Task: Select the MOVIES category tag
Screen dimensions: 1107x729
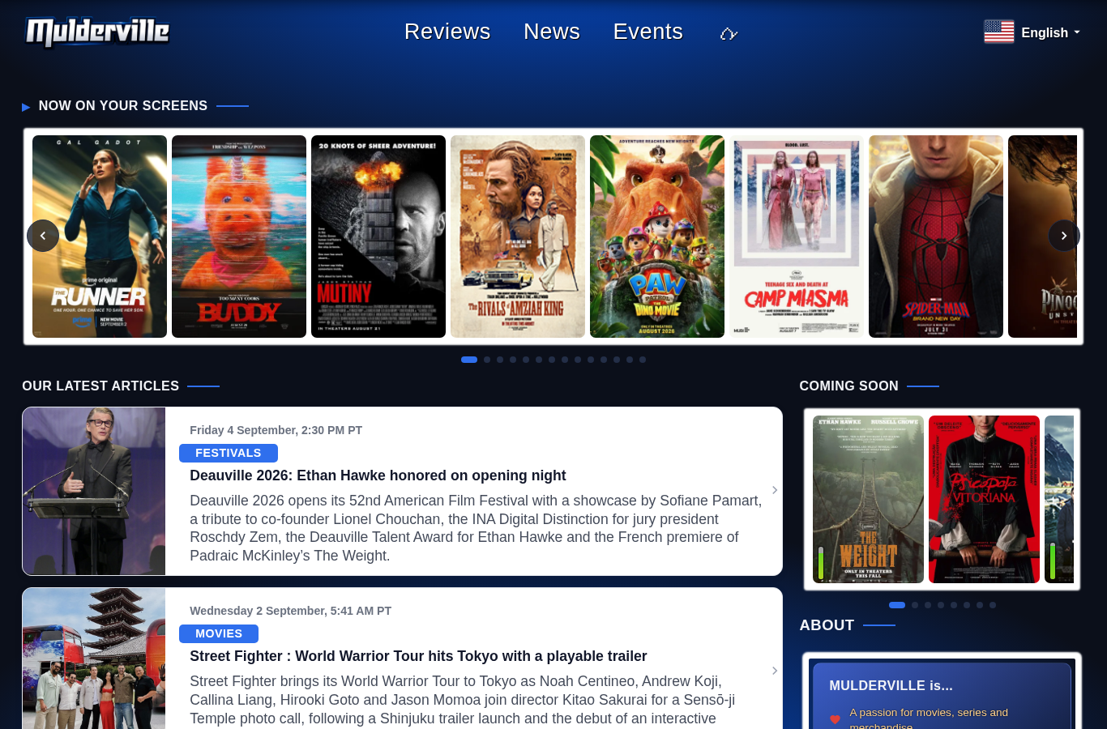Action: tap(219, 634)
